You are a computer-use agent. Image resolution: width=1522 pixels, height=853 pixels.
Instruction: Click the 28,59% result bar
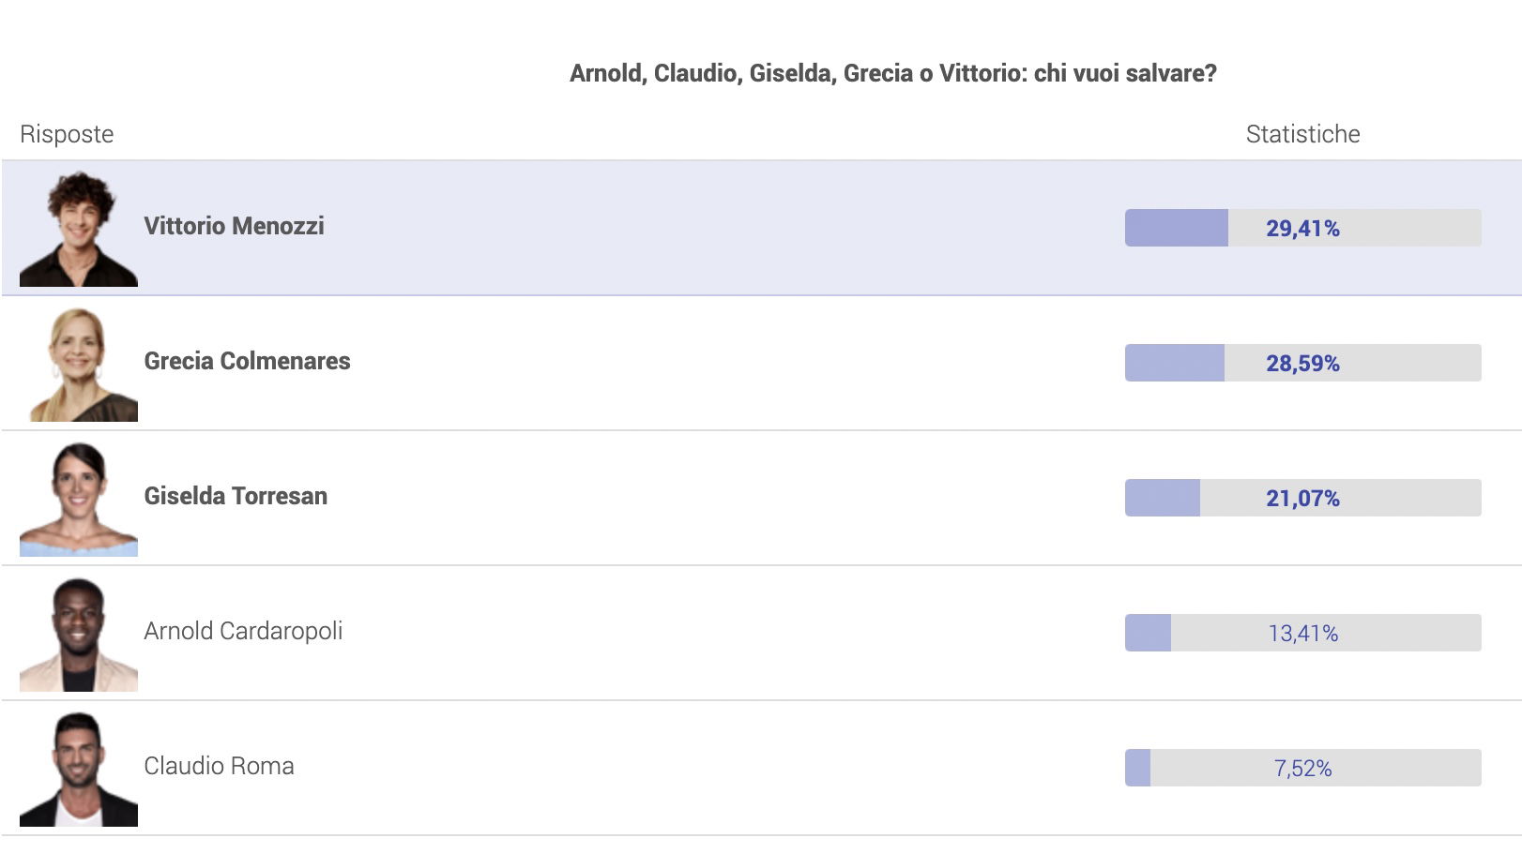(x=1302, y=363)
